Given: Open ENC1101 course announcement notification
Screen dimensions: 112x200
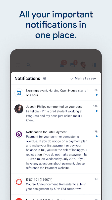Looking at the screenshot, I should click(x=56, y=184).
